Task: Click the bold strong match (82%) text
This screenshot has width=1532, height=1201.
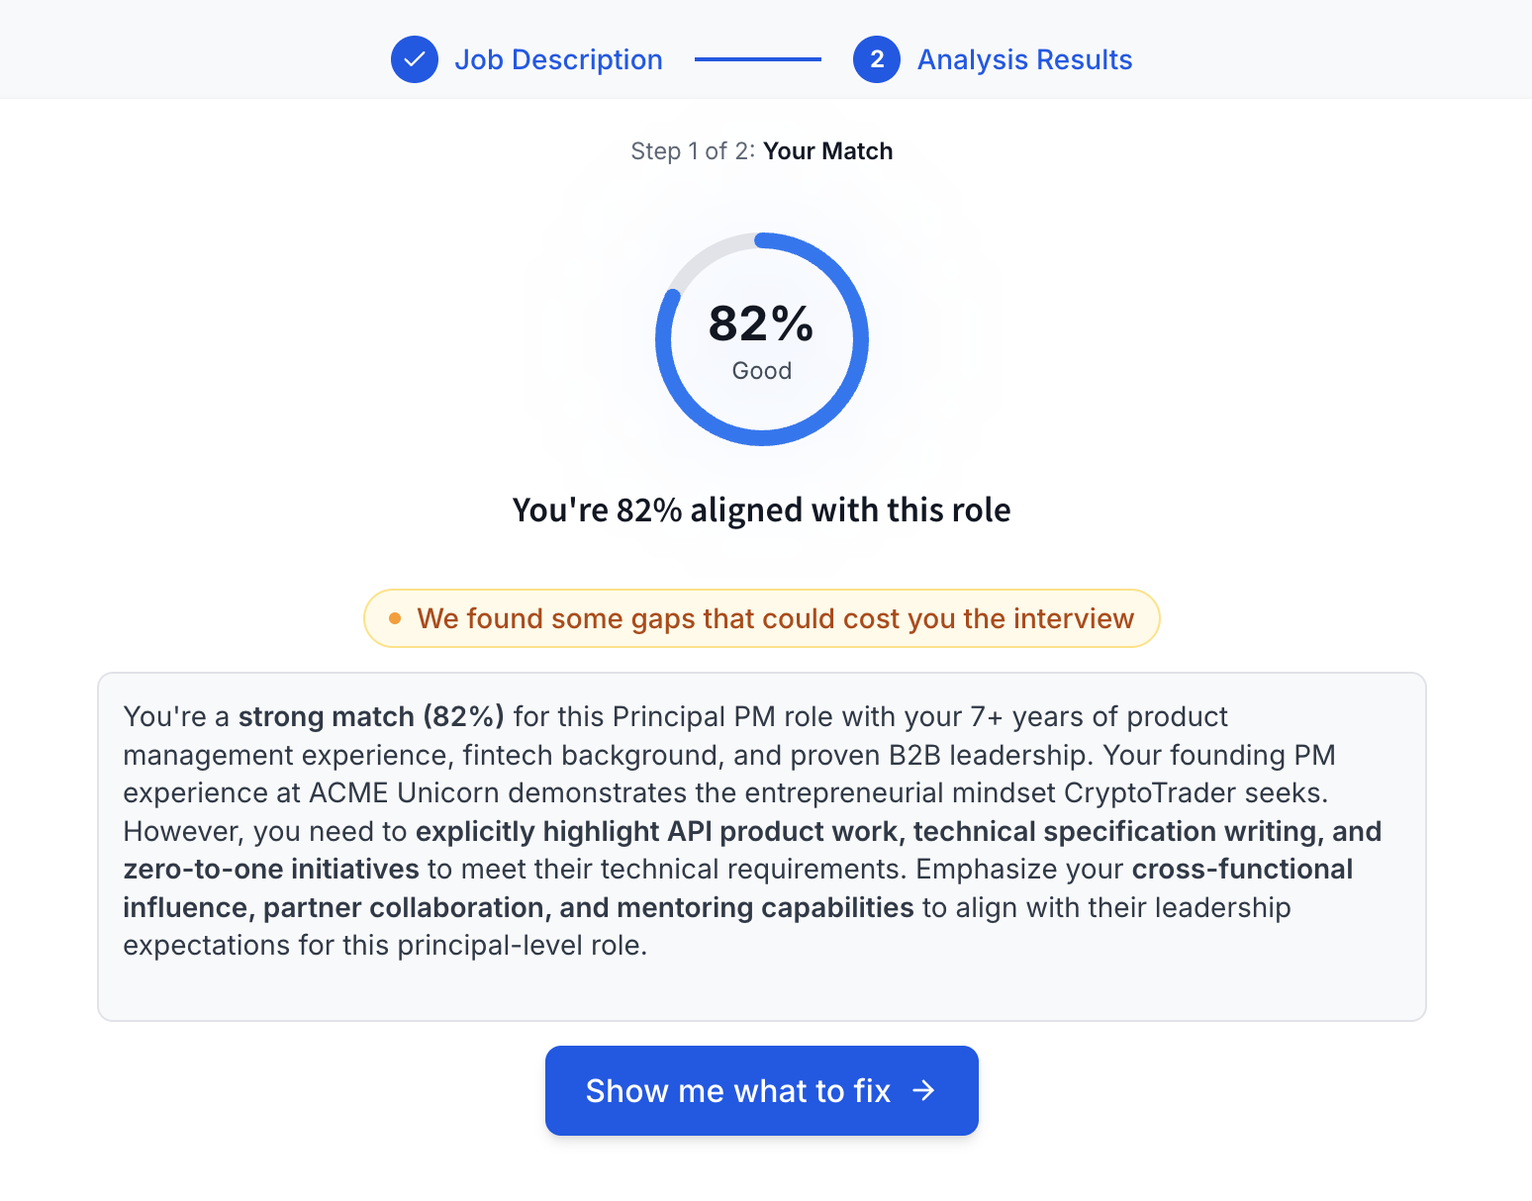Action: 371,716
